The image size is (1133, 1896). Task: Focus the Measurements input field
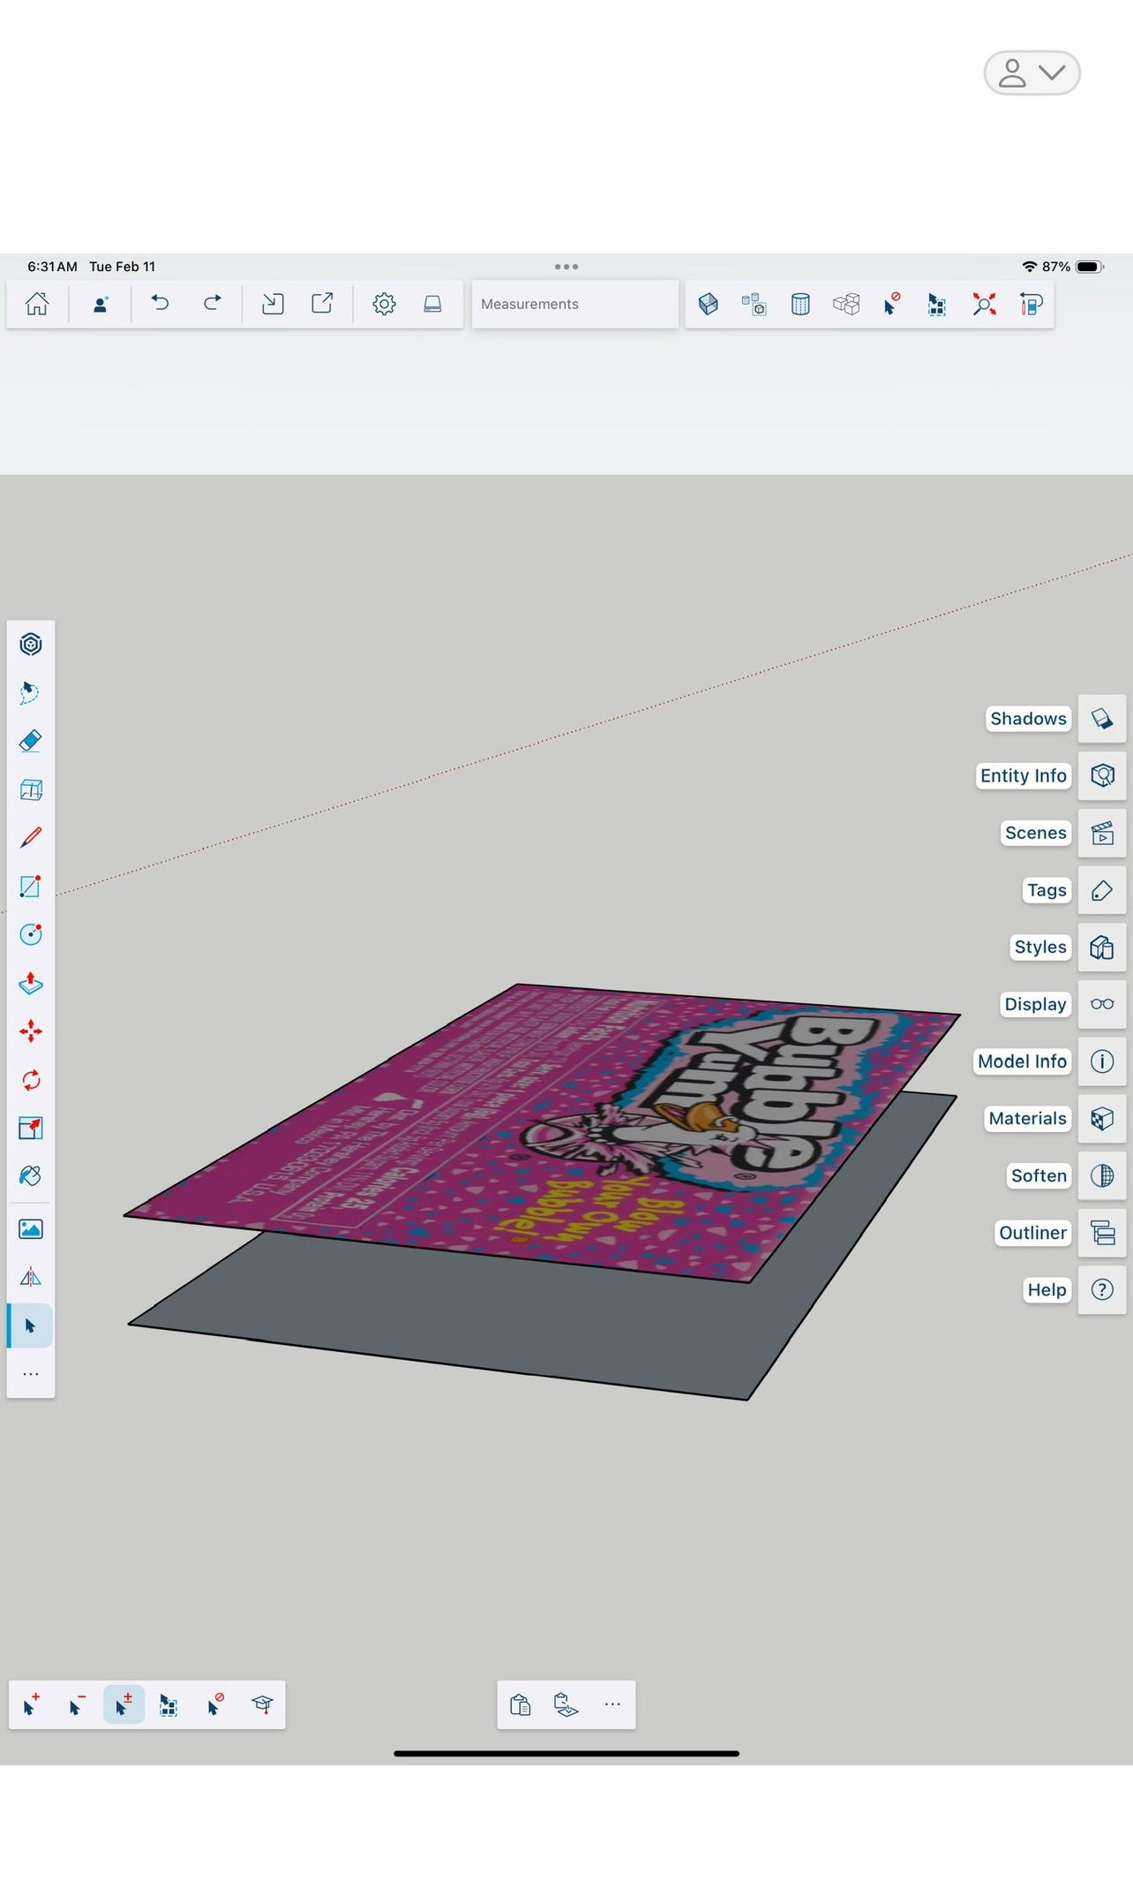click(x=575, y=304)
